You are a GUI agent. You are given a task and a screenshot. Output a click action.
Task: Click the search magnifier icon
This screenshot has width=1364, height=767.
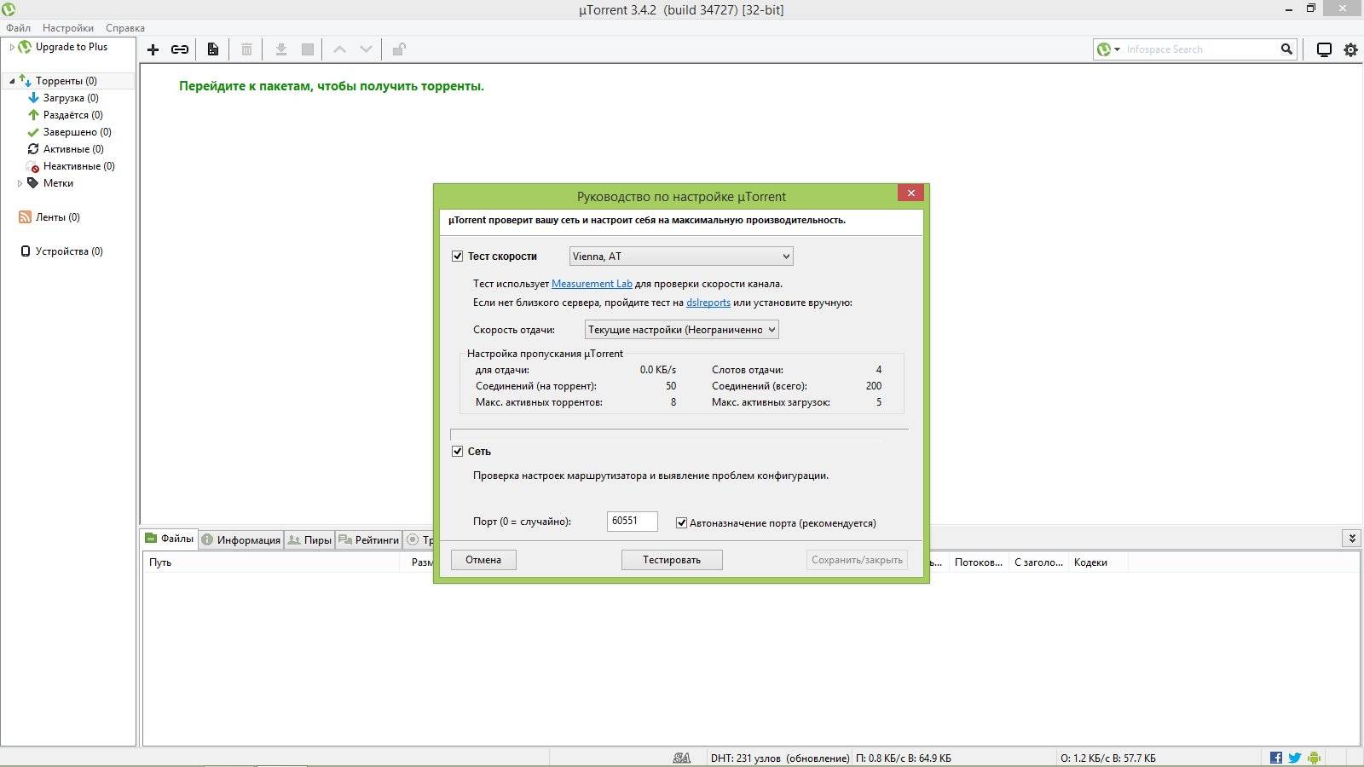(x=1286, y=49)
